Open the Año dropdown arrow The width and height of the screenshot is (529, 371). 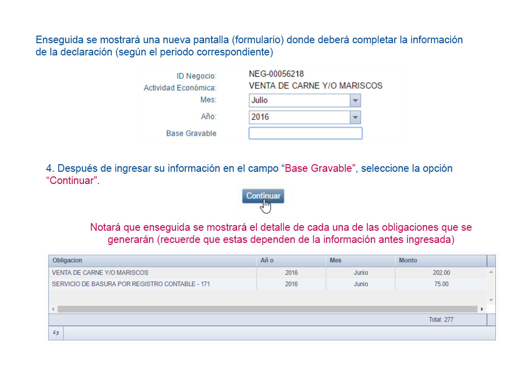click(355, 117)
